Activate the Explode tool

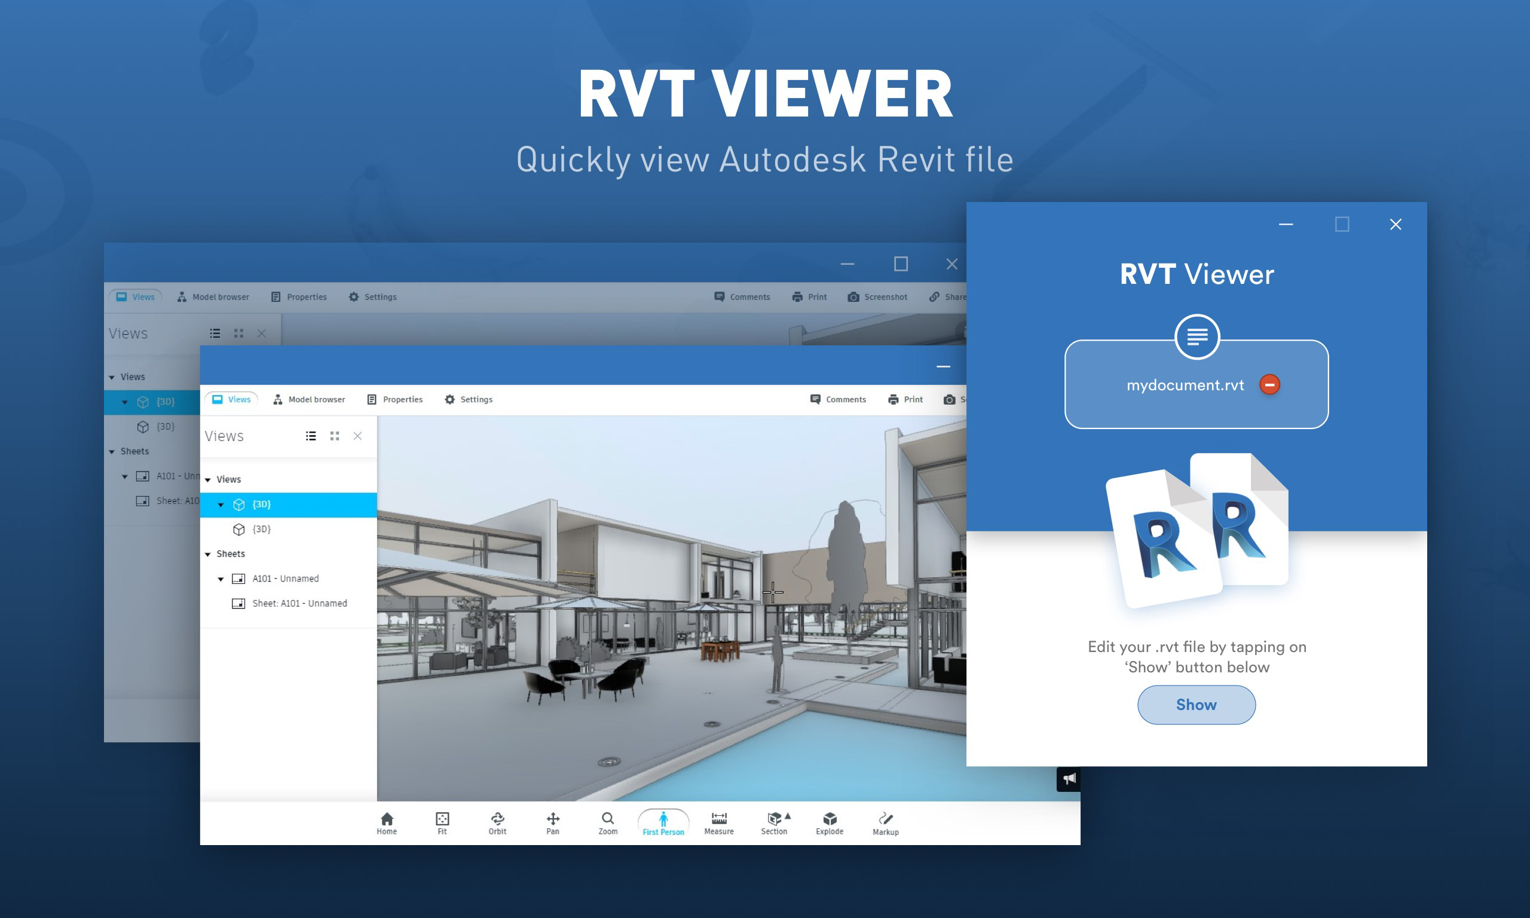(x=830, y=823)
